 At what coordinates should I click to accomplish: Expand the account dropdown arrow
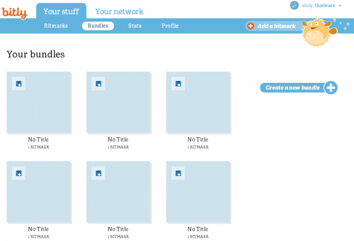point(340,5)
